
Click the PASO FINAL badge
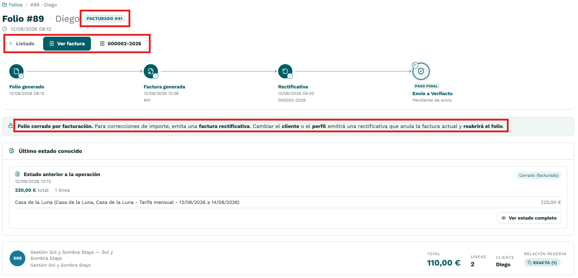point(426,86)
